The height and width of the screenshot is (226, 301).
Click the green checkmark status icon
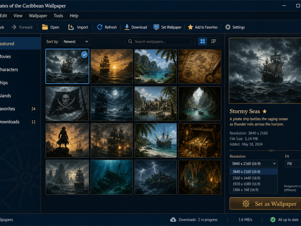coord(273,220)
